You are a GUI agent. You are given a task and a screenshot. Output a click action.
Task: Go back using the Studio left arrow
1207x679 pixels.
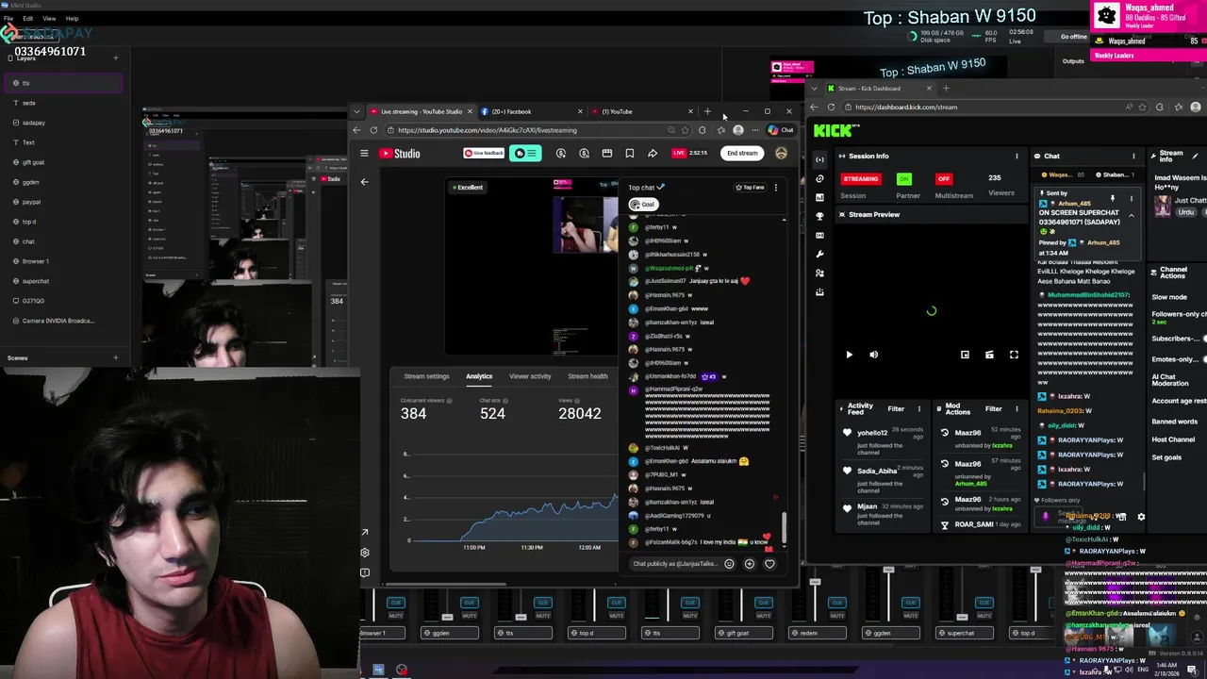click(365, 182)
